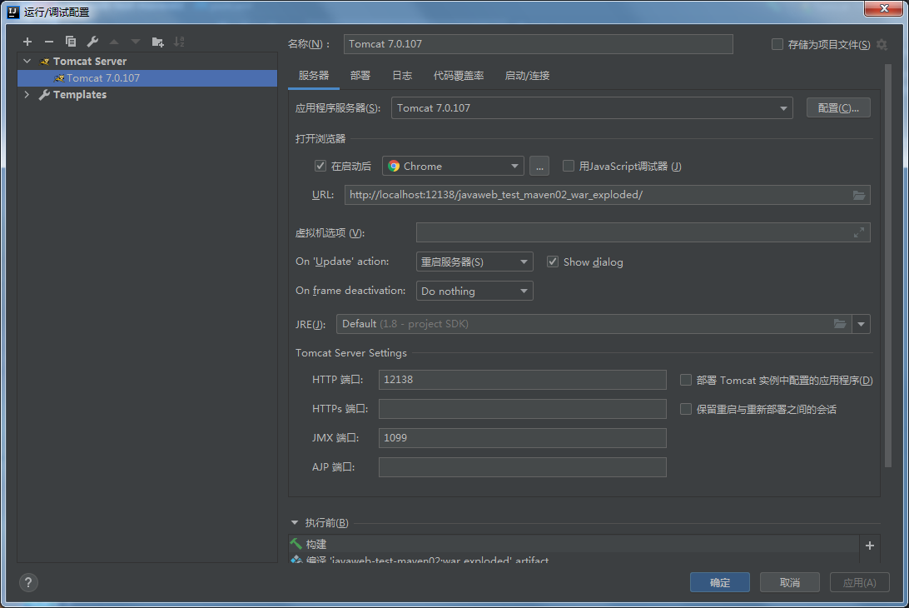
Task: Click the 应用(A) button
Action: (859, 582)
